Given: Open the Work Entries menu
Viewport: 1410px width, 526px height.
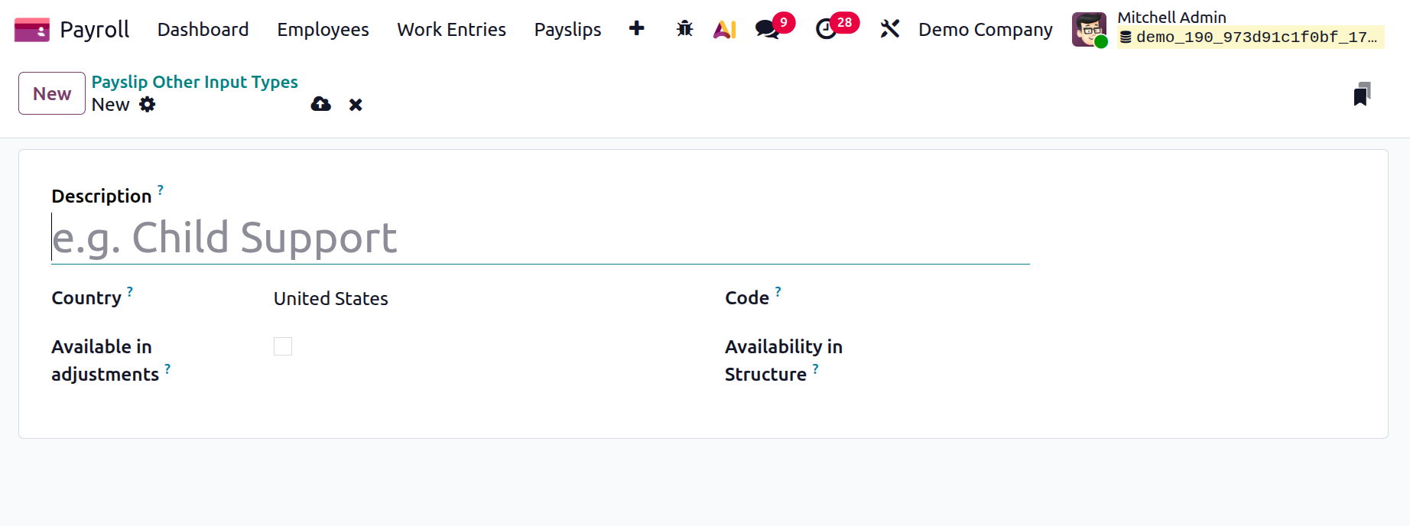Looking at the screenshot, I should [451, 29].
